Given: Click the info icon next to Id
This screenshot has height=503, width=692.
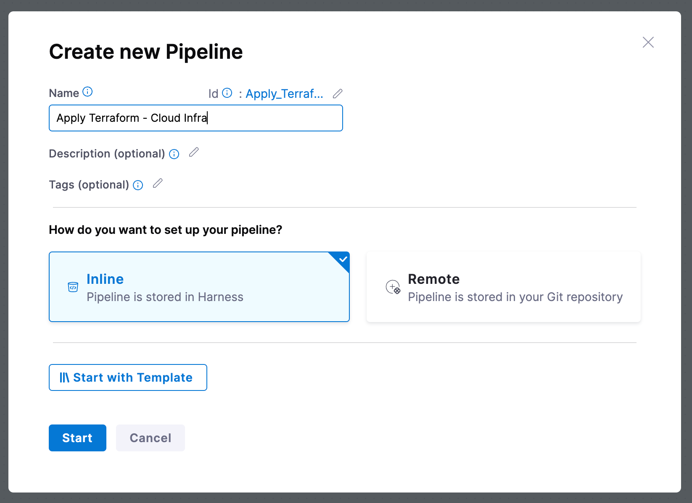Looking at the screenshot, I should (227, 93).
